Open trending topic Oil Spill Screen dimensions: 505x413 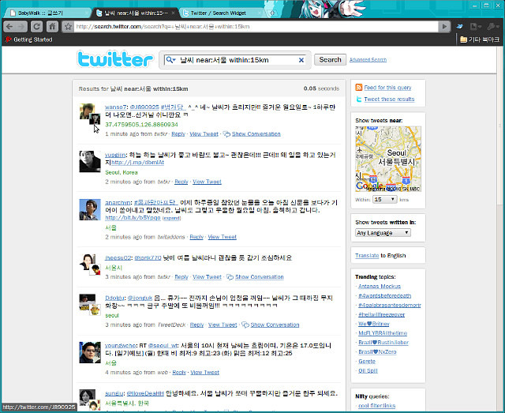click(x=368, y=371)
